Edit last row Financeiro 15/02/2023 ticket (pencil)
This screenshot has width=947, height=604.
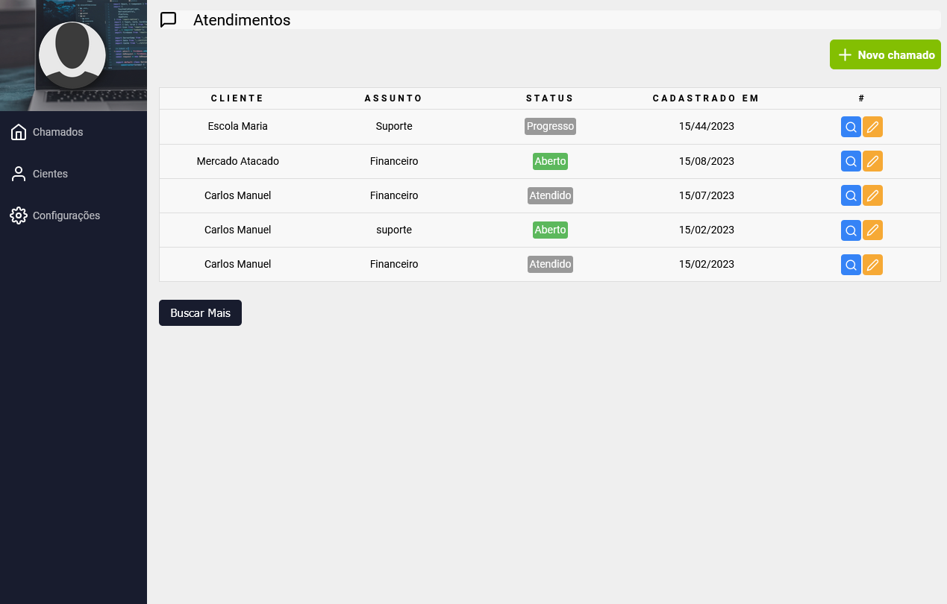point(872,264)
